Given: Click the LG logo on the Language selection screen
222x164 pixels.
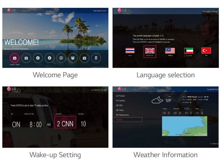Looking at the screenshot, I should 122,10.
